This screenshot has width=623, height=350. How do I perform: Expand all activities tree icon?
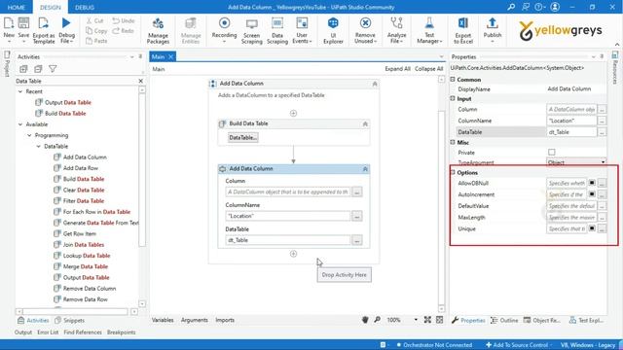pyautogui.click(x=23, y=69)
